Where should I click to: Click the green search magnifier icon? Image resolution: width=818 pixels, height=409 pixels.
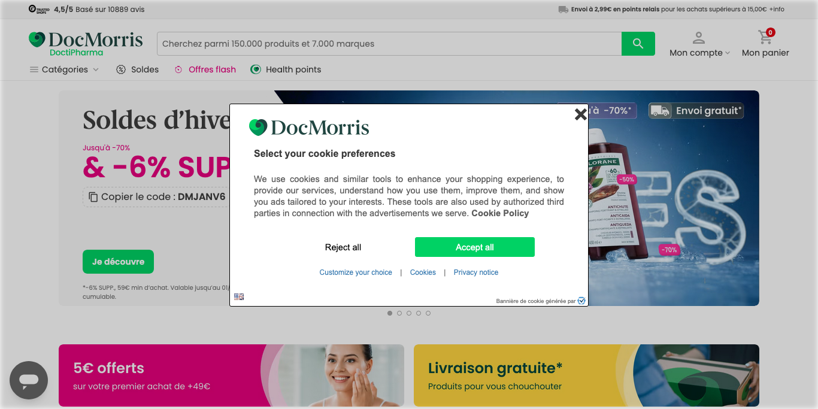pos(638,43)
